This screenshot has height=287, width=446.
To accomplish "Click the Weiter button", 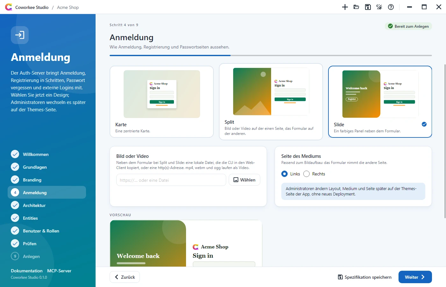I will 415,277.
